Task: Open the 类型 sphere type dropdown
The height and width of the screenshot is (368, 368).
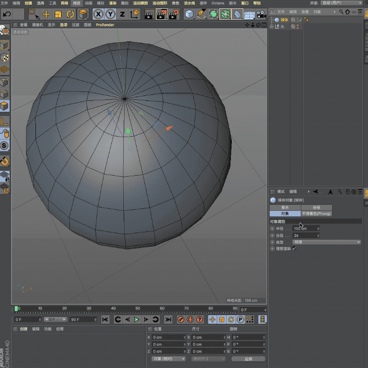Action: pos(327,242)
